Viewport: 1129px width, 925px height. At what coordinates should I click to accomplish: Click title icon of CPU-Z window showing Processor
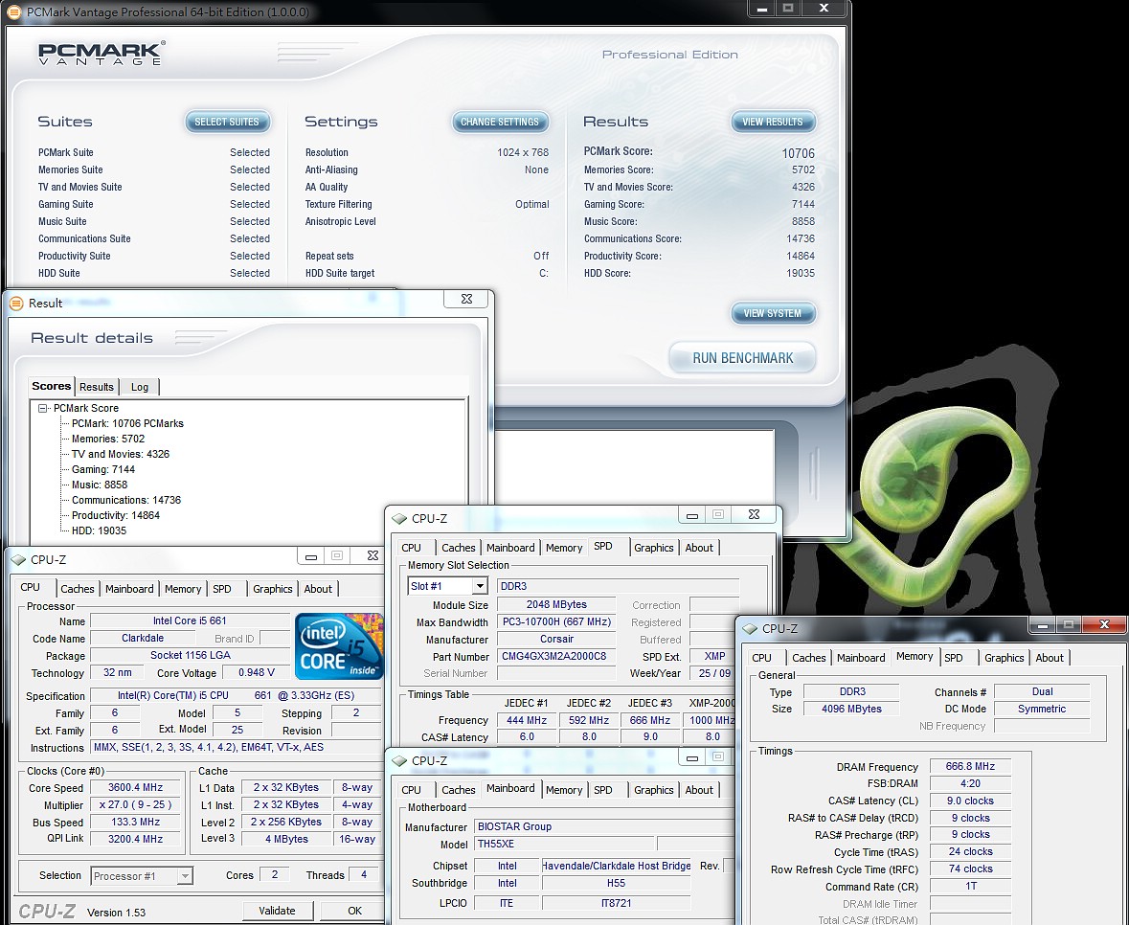(18, 560)
